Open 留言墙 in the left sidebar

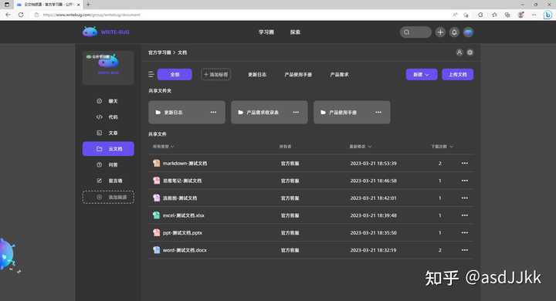108,181
